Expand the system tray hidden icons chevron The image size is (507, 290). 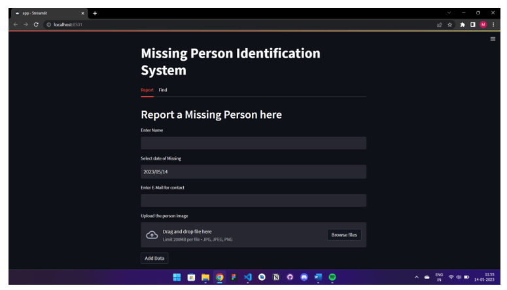(x=416, y=278)
